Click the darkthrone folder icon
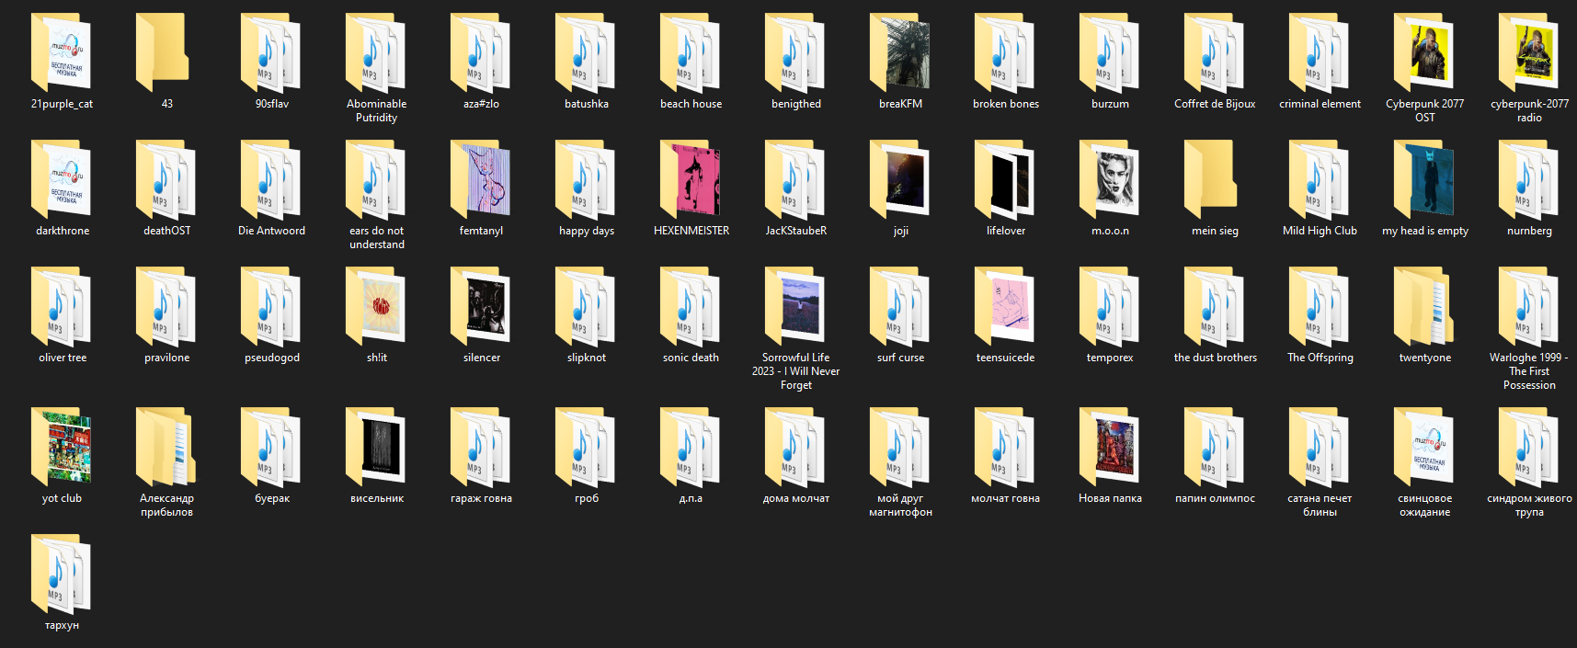Viewport: 1577px width, 648px height. pyautogui.click(x=62, y=178)
